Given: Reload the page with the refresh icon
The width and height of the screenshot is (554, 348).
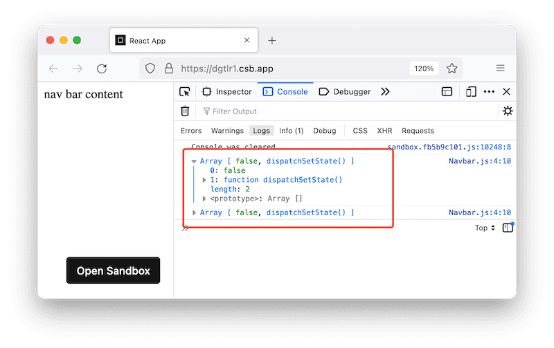Looking at the screenshot, I should [102, 68].
